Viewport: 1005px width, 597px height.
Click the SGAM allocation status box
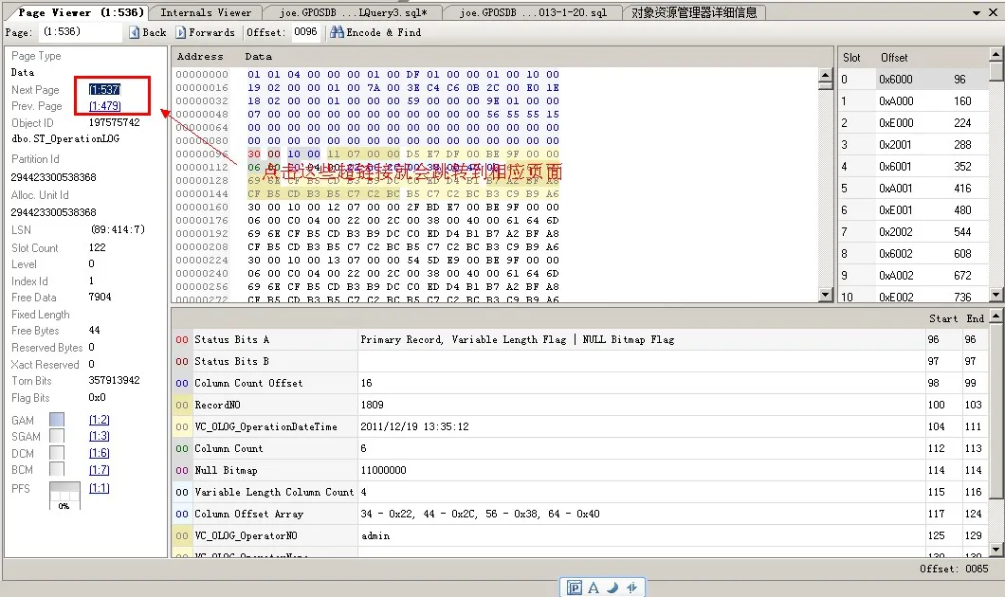[x=57, y=436]
